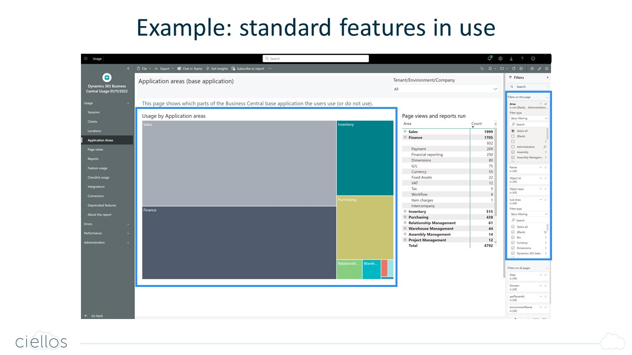The height and width of the screenshot is (355, 632).
Task: Uncheck Dynamics 365 Sales checkbox
Action: (513, 253)
